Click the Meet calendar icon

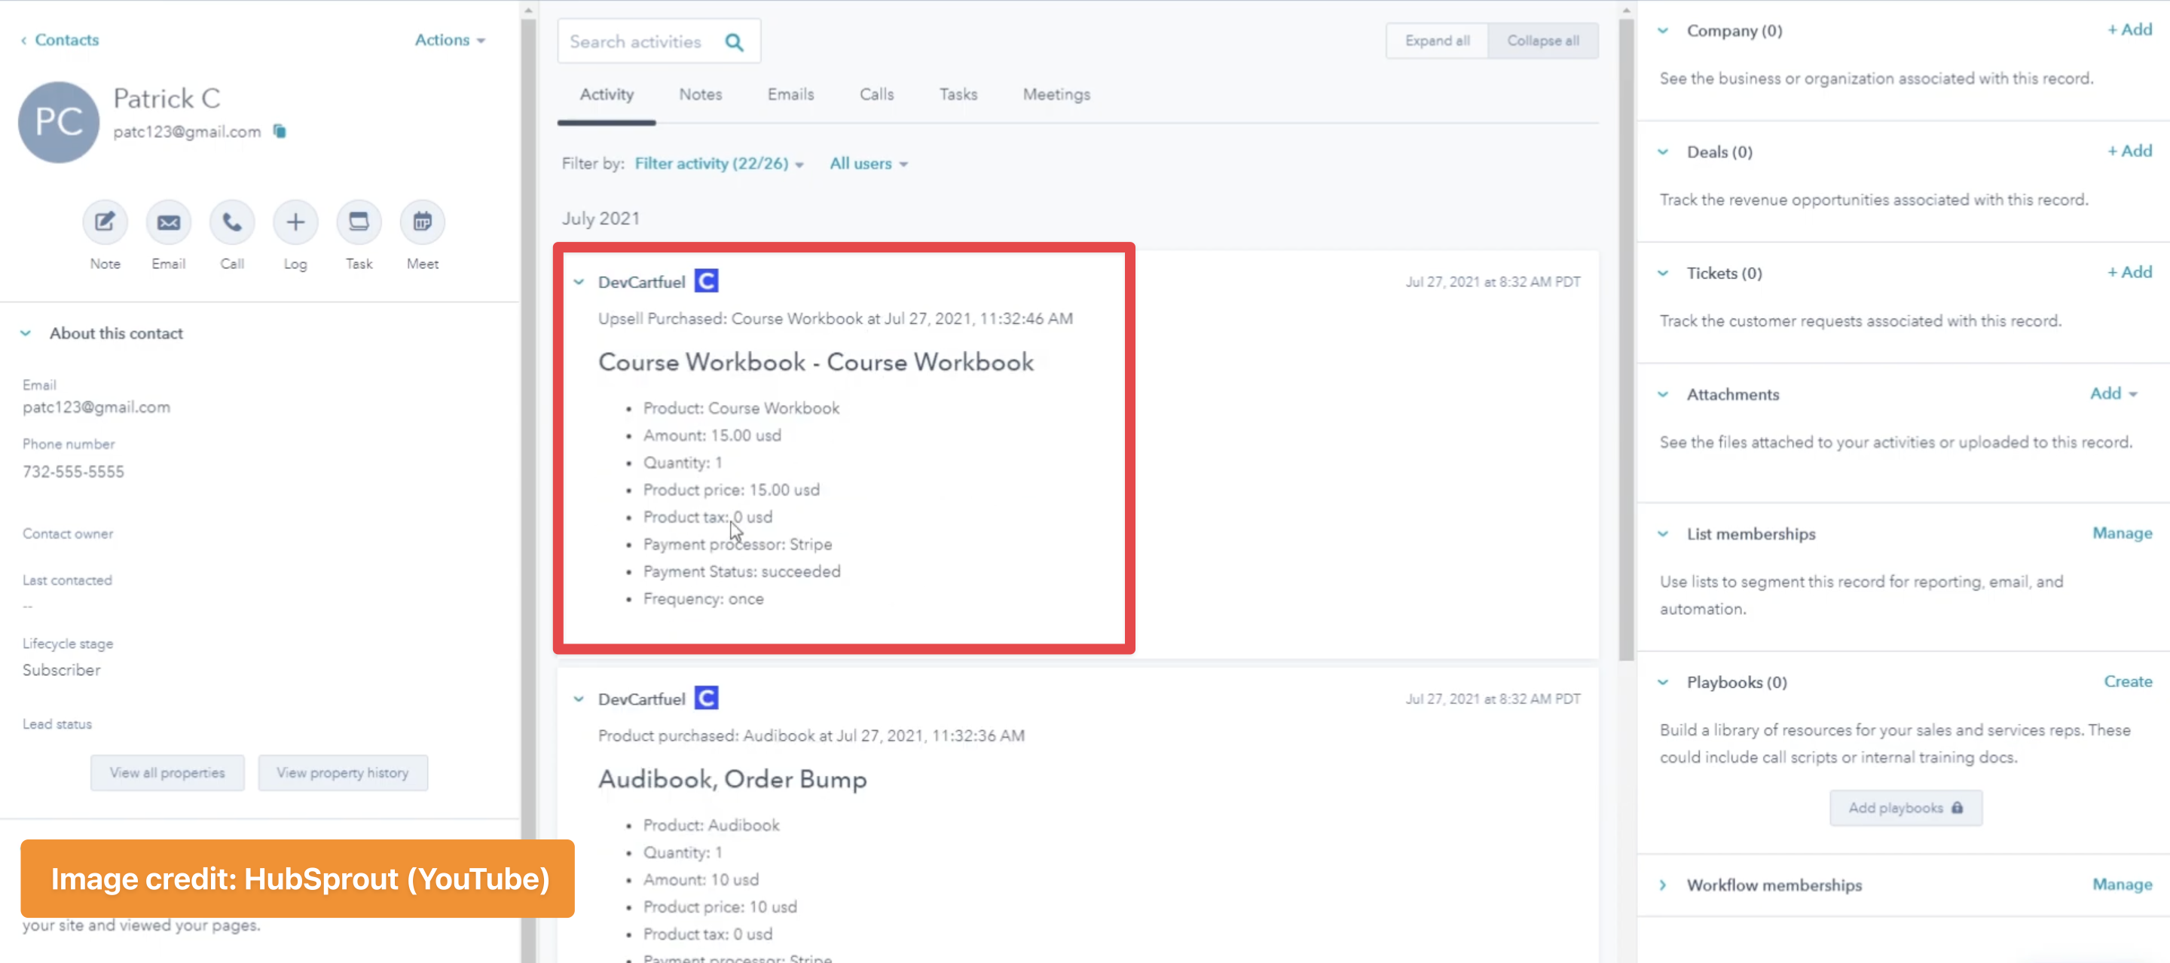pyautogui.click(x=422, y=222)
